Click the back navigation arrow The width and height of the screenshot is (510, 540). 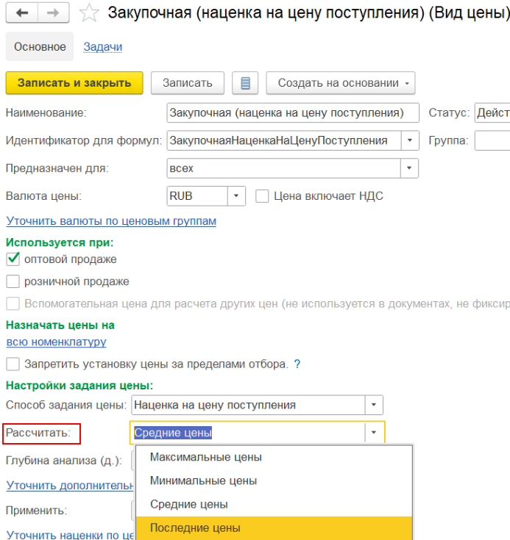pyautogui.click(x=22, y=12)
